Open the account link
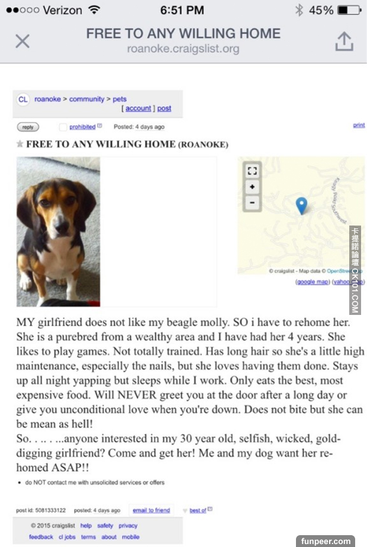This screenshot has height=547, width=367. [x=138, y=108]
